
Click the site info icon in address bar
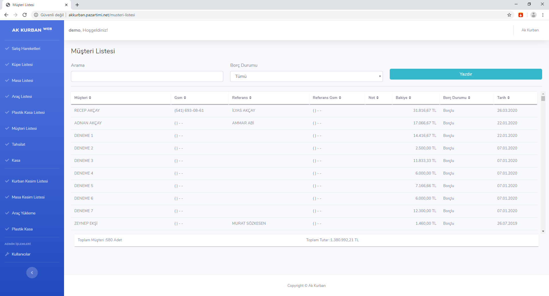pyautogui.click(x=36, y=15)
